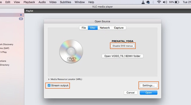This screenshot has height=105, width=191.
Task: Click the VLC cone menu bar icon
Action: click(143, 2)
